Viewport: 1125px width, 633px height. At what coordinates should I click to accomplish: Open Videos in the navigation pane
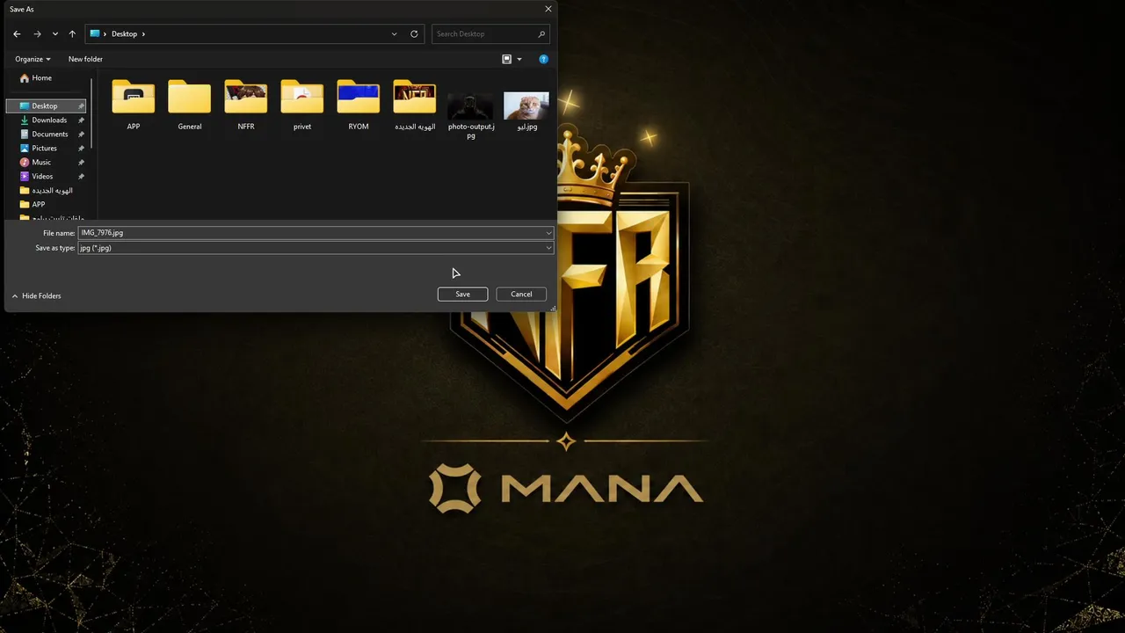pyautogui.click(x=42, y=177)
